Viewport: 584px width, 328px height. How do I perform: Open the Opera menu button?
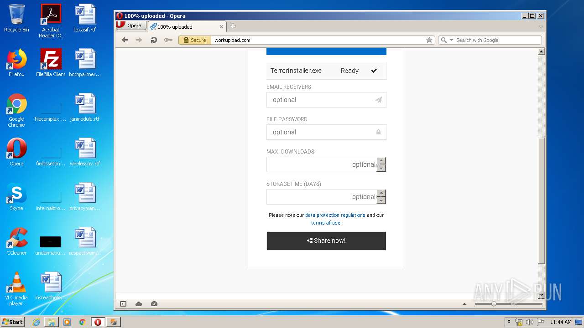130,26
